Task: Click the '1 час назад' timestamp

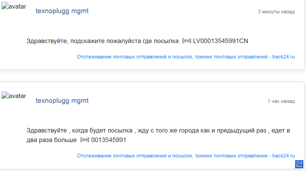Action: [281, 101]
